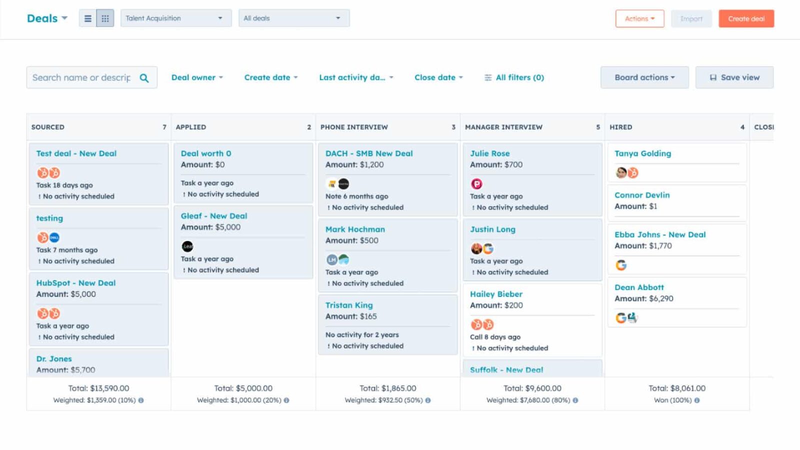Click the Google logo on Ebba Johns card
Viewport: 800px width, 450px height.
(621, 265)
